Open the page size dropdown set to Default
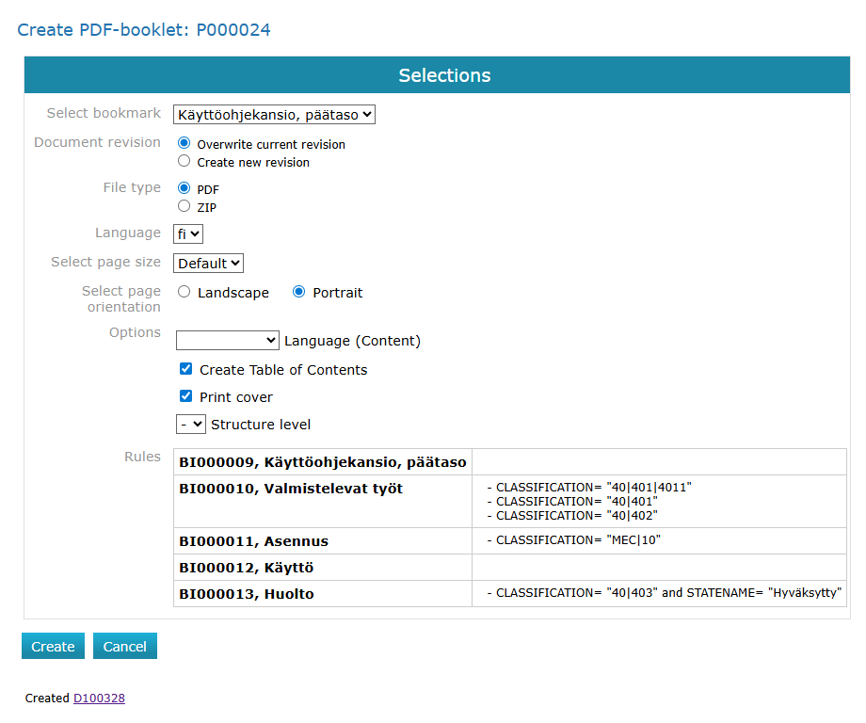 click(x=208, y=263)
